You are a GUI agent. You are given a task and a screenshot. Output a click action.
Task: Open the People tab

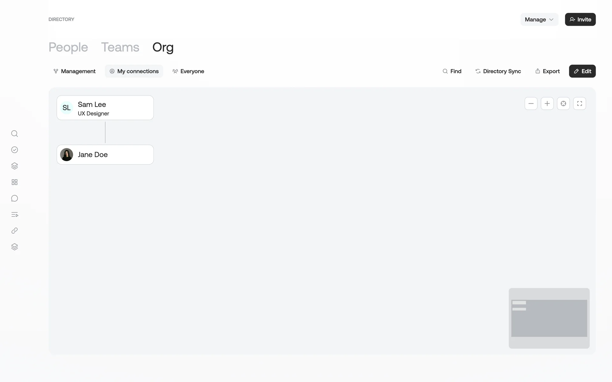68,47
